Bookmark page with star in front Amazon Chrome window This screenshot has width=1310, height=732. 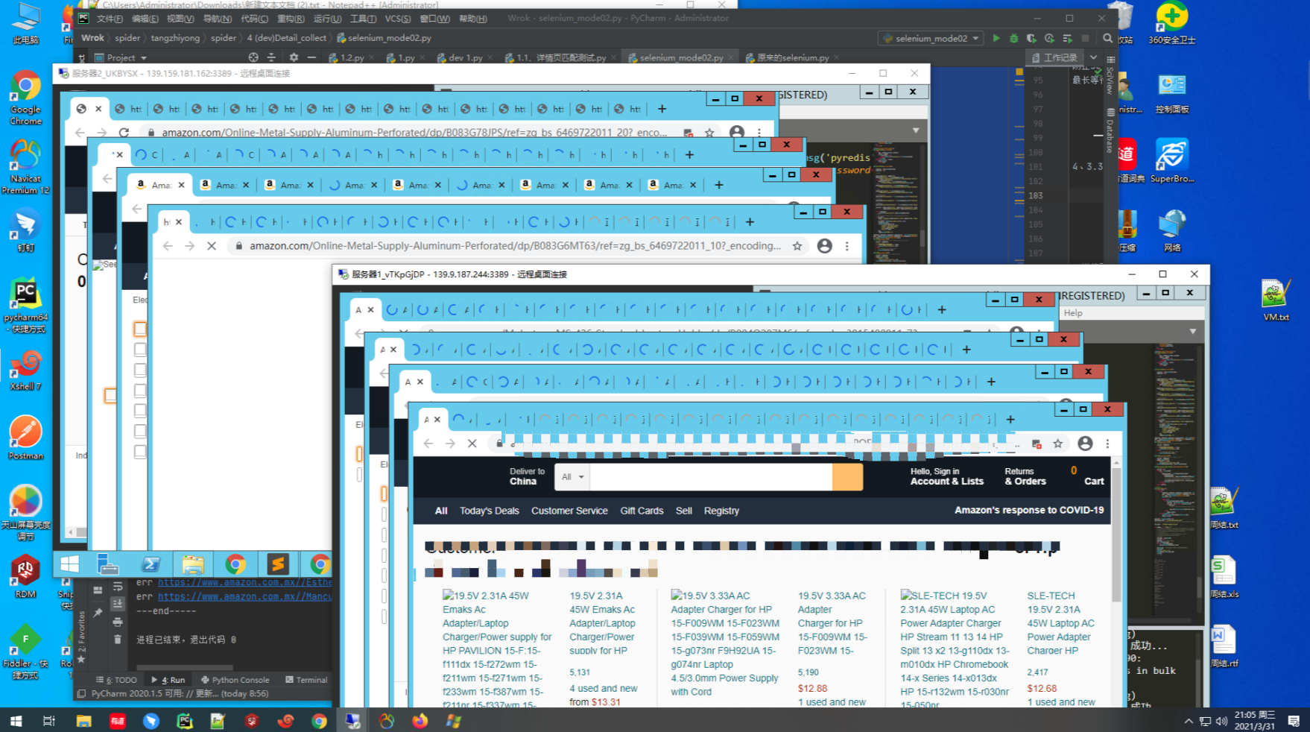[x=1058, y=444]
